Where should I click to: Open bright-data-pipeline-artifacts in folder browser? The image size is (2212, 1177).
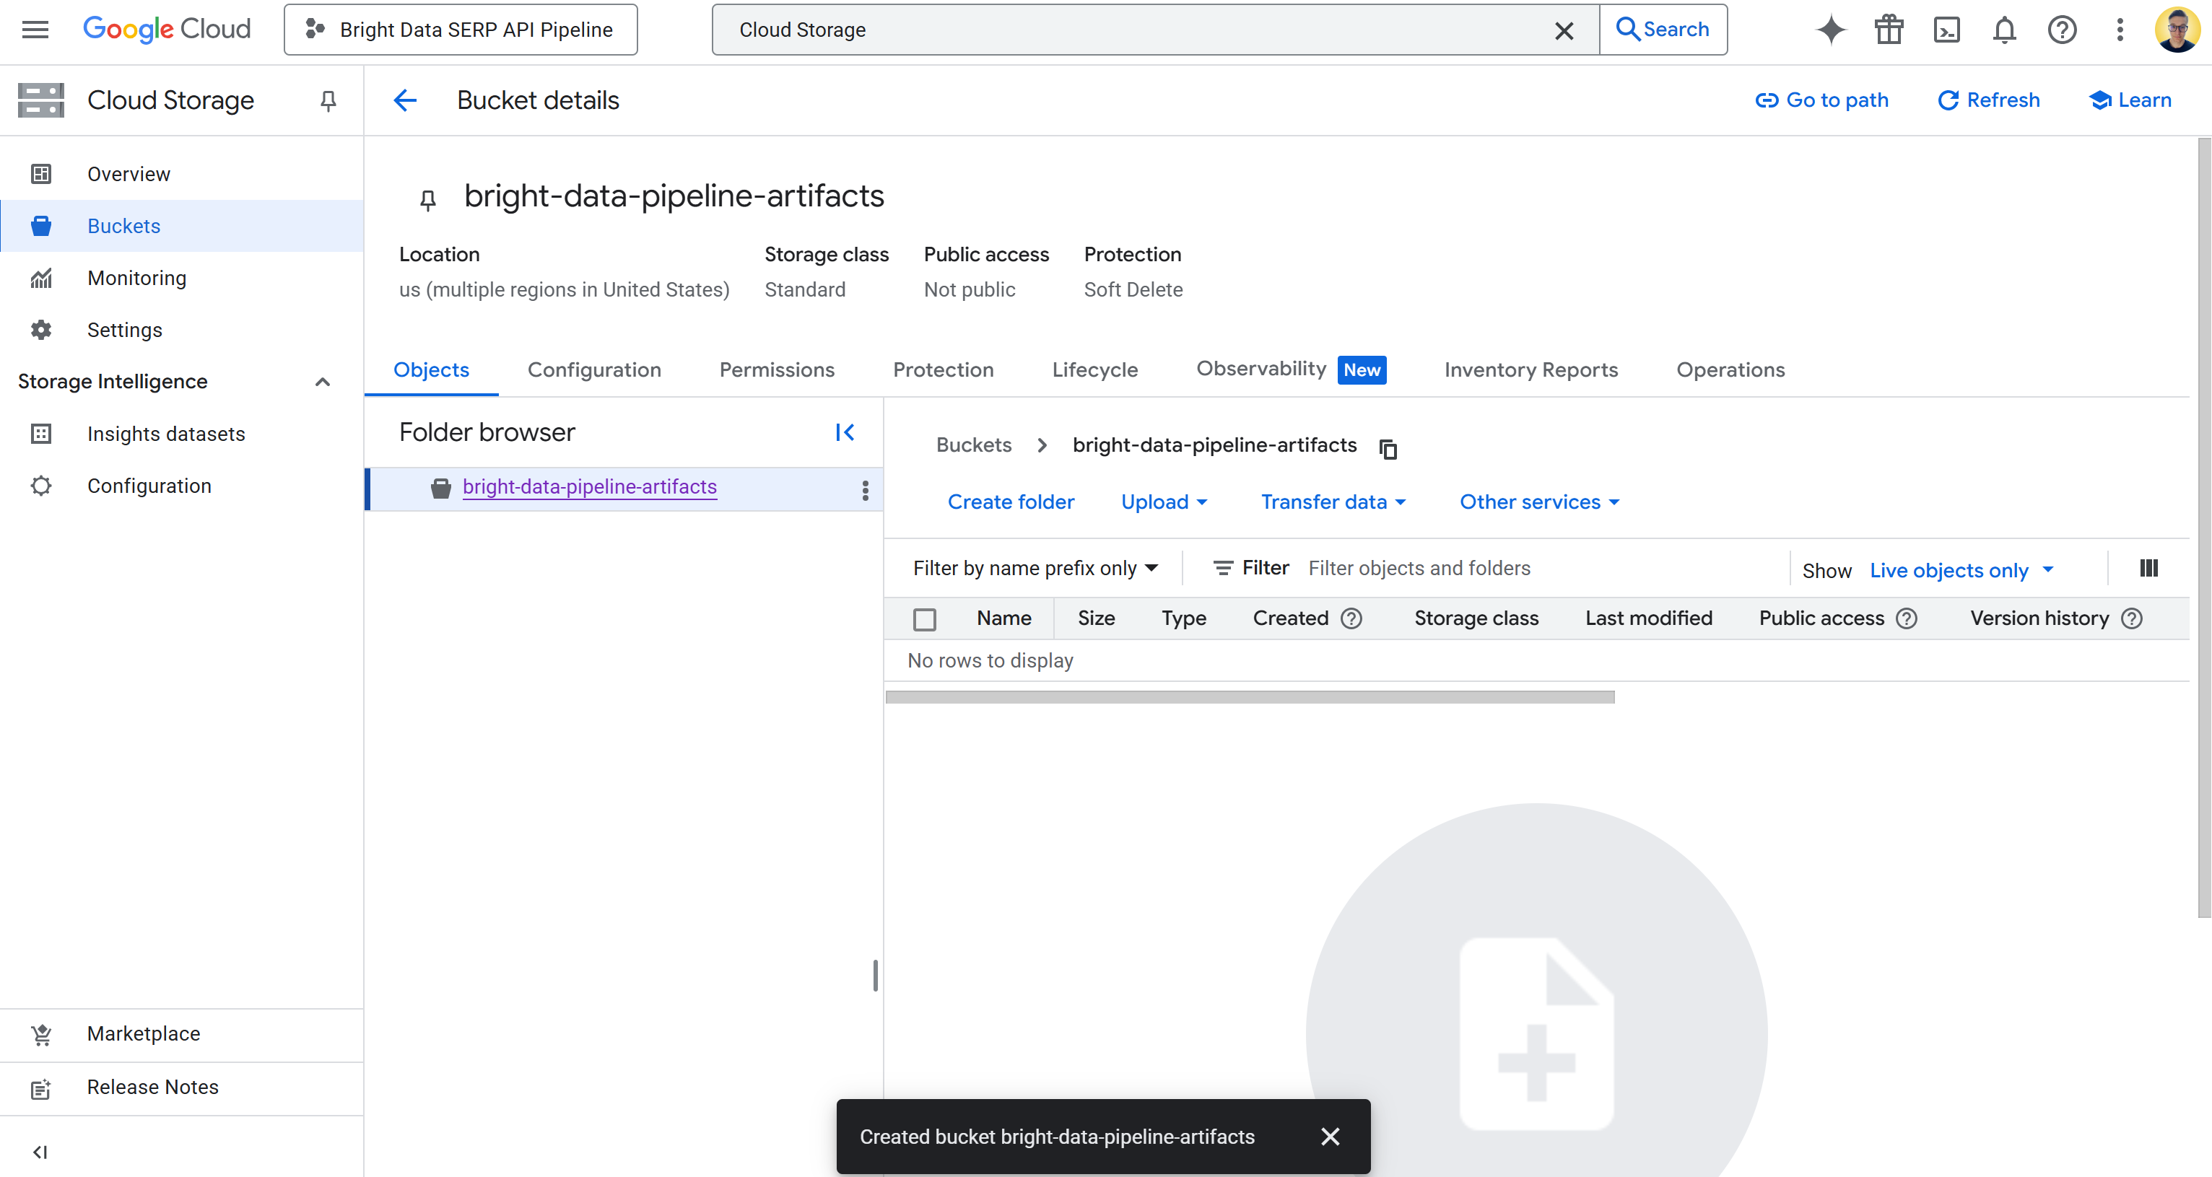tap(589, 487)
